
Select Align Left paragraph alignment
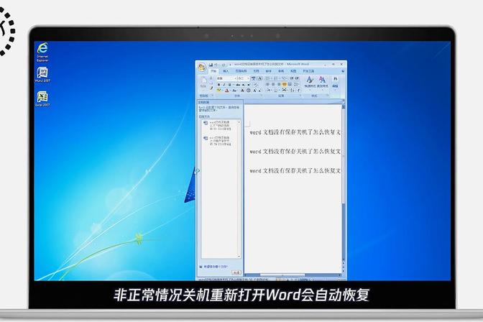pos(267,84)
